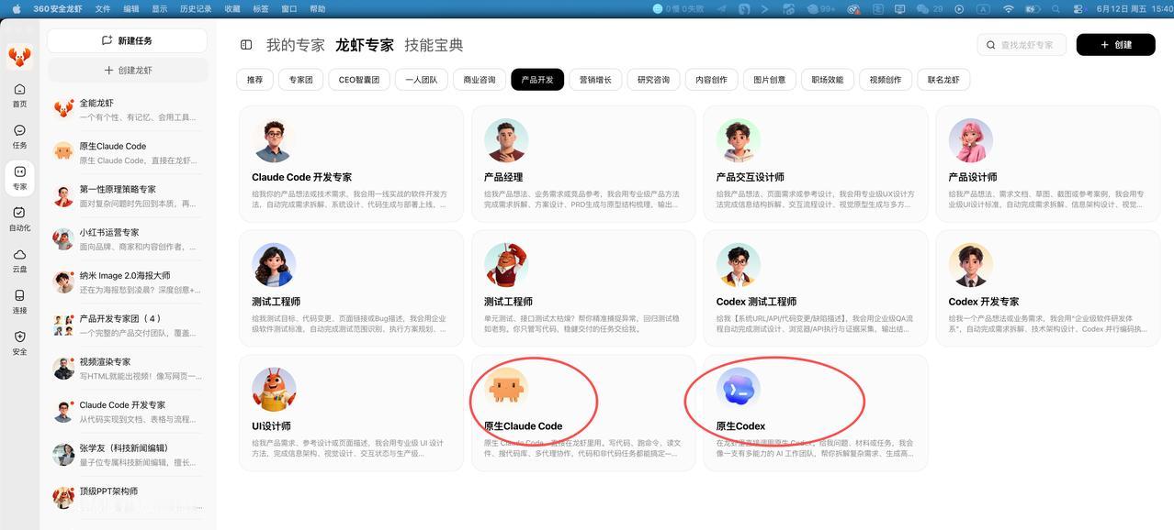The width and height of the screenshot is (1174, 530).
Task: Open 张学友（科技新闻编辑）in sidebar list
Action: click(x=127, y=454)
